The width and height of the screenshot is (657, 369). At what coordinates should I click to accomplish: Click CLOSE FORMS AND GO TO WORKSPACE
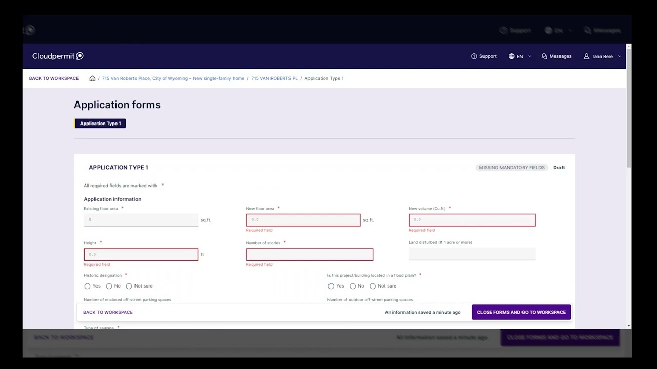tap(521, 312)
